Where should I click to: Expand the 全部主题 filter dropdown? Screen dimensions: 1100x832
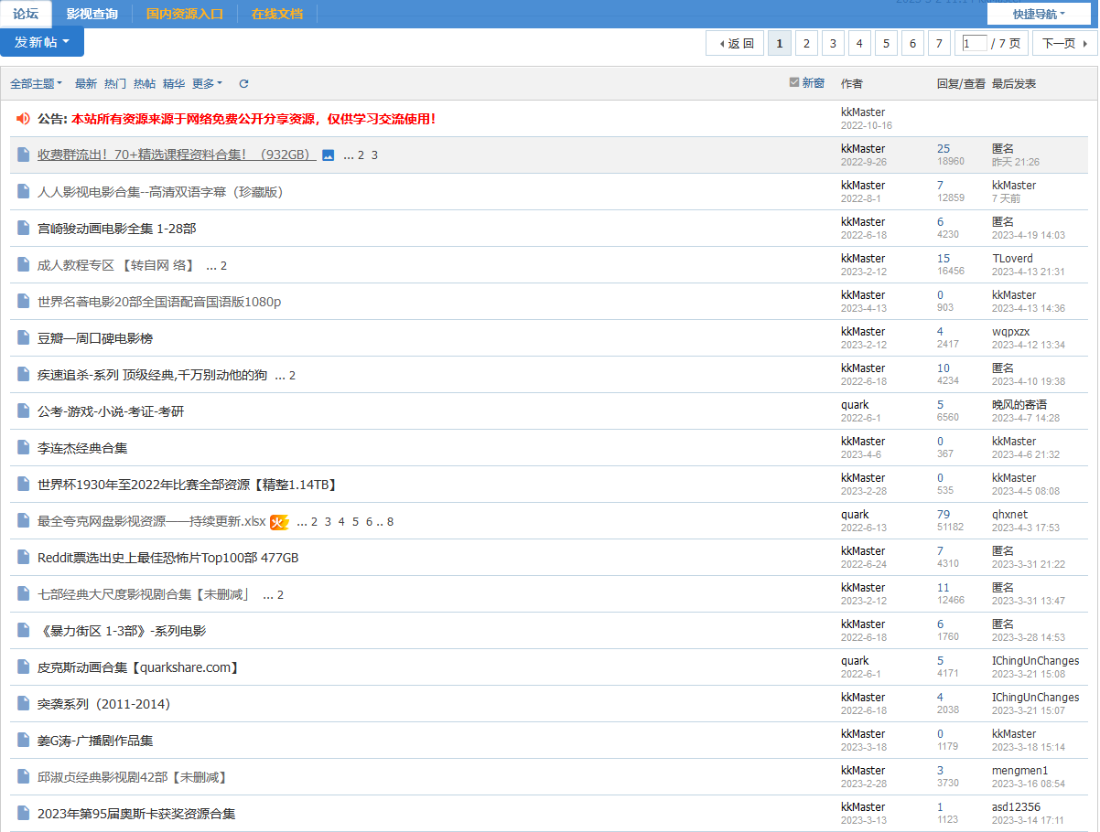(37, 84)
